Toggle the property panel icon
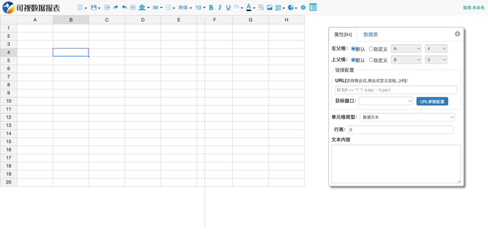The height and width of the screenshot is (238, 488). pos(313,8)
